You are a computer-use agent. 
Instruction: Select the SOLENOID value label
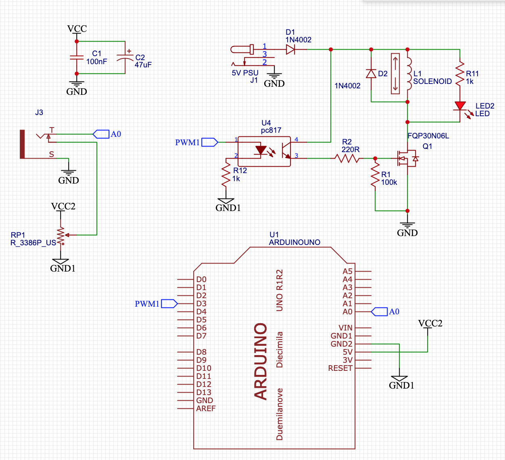click(432, 81)
